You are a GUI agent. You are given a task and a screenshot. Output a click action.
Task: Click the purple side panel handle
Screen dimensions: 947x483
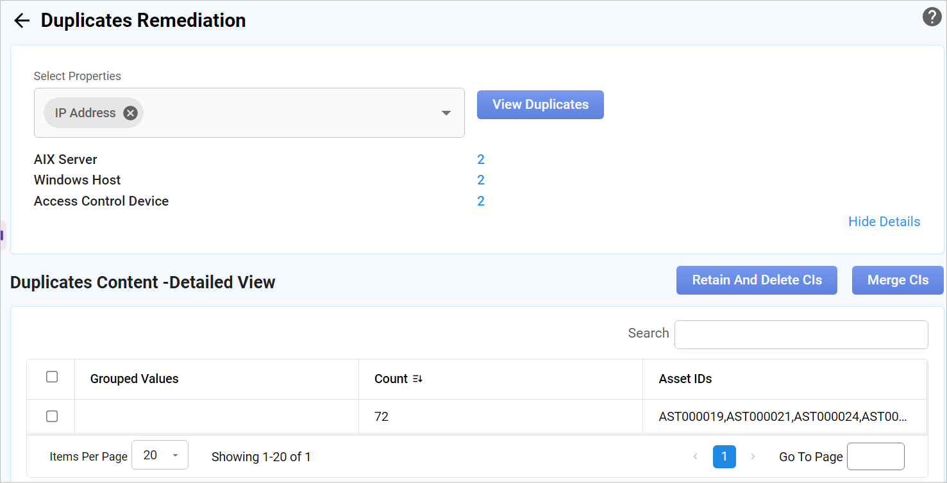point(3,235)
